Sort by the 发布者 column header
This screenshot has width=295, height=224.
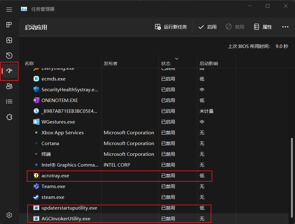(x=130, y=62)
